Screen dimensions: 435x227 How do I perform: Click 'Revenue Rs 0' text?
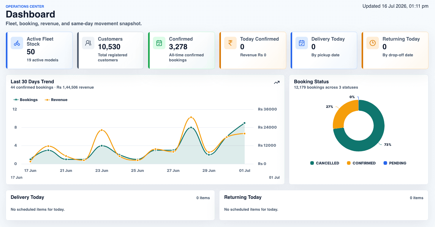253,55
